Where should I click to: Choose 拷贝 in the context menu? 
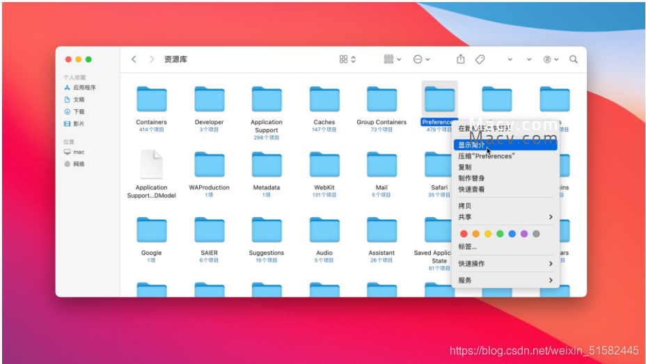pyautogui.click(x=505, y=206)
